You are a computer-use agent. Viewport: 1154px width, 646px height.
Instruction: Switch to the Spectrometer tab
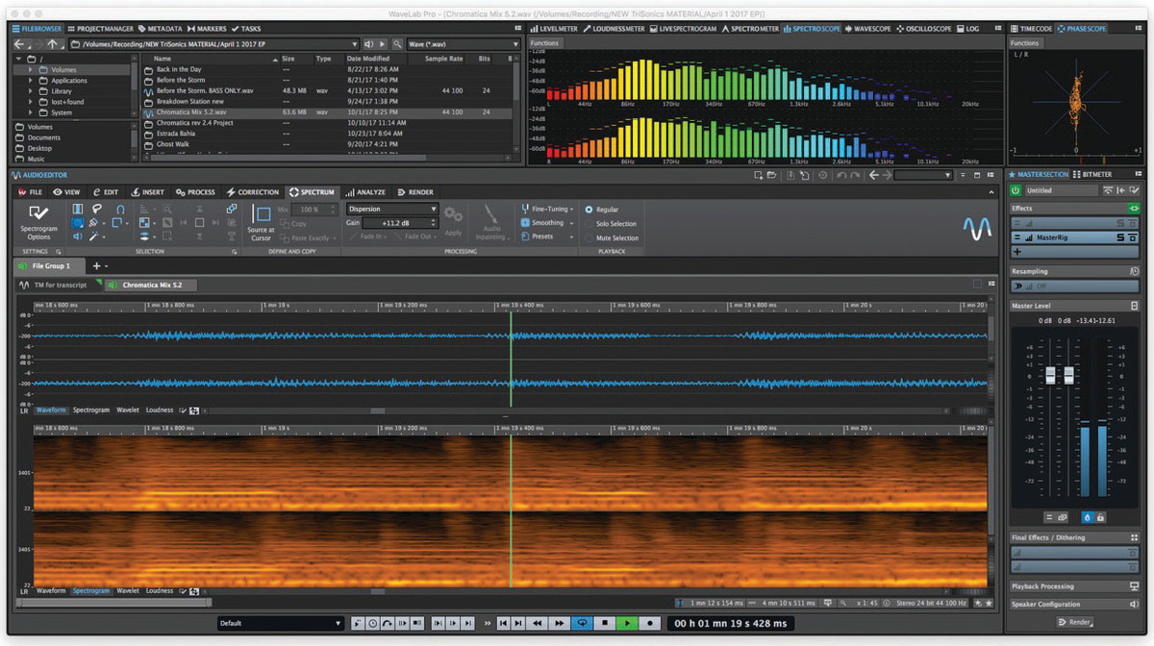pos(749,29)
